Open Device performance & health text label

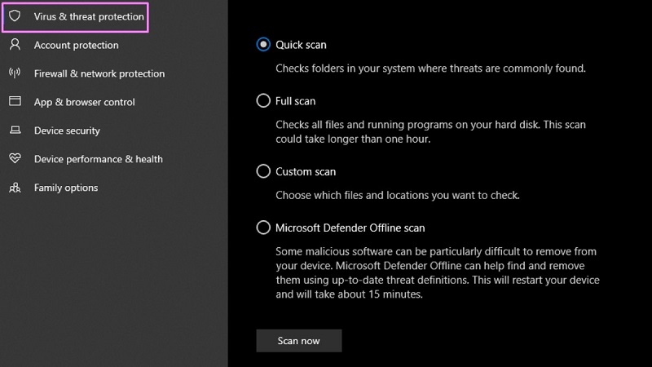tap(98, 159)
